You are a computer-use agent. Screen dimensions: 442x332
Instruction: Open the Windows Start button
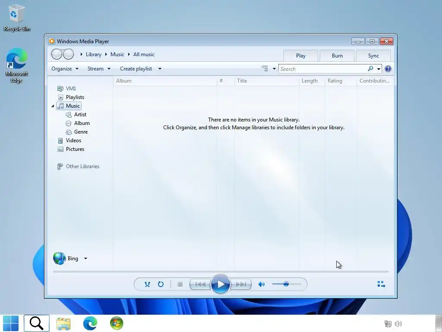coord(11,323)
